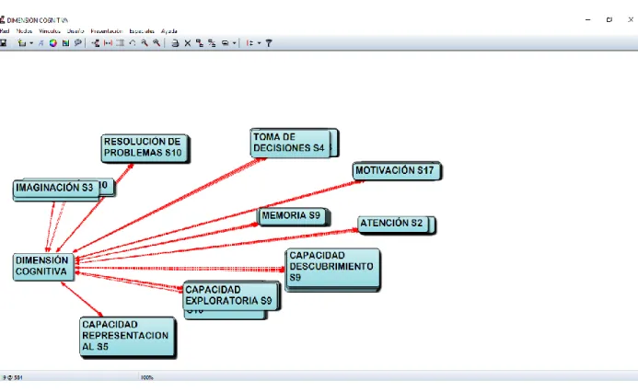Select the CAPACIDAD DESCUBRIMIENTO S9 node

[332, 267]
